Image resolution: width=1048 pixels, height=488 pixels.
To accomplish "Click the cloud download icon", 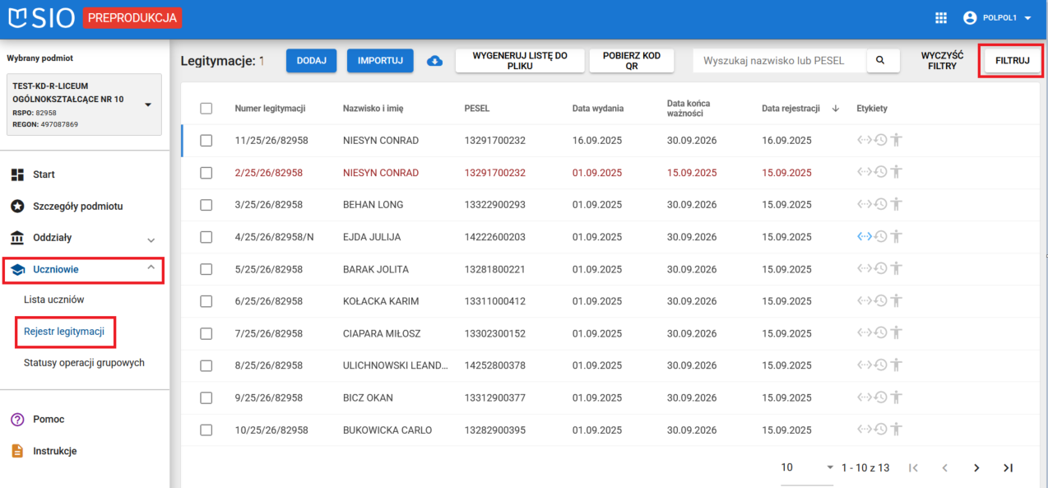I will pos(435,61).
